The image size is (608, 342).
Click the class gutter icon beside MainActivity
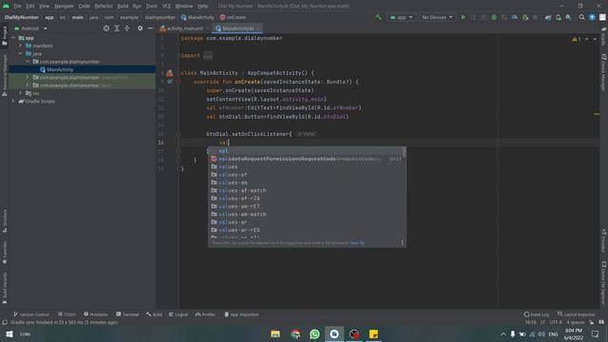point(170,73)
